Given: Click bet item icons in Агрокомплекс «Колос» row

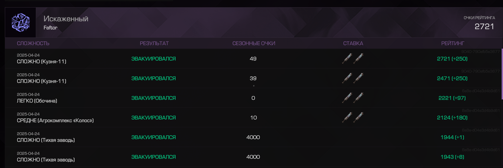Looking at the screenshot, I should point(353,117).
